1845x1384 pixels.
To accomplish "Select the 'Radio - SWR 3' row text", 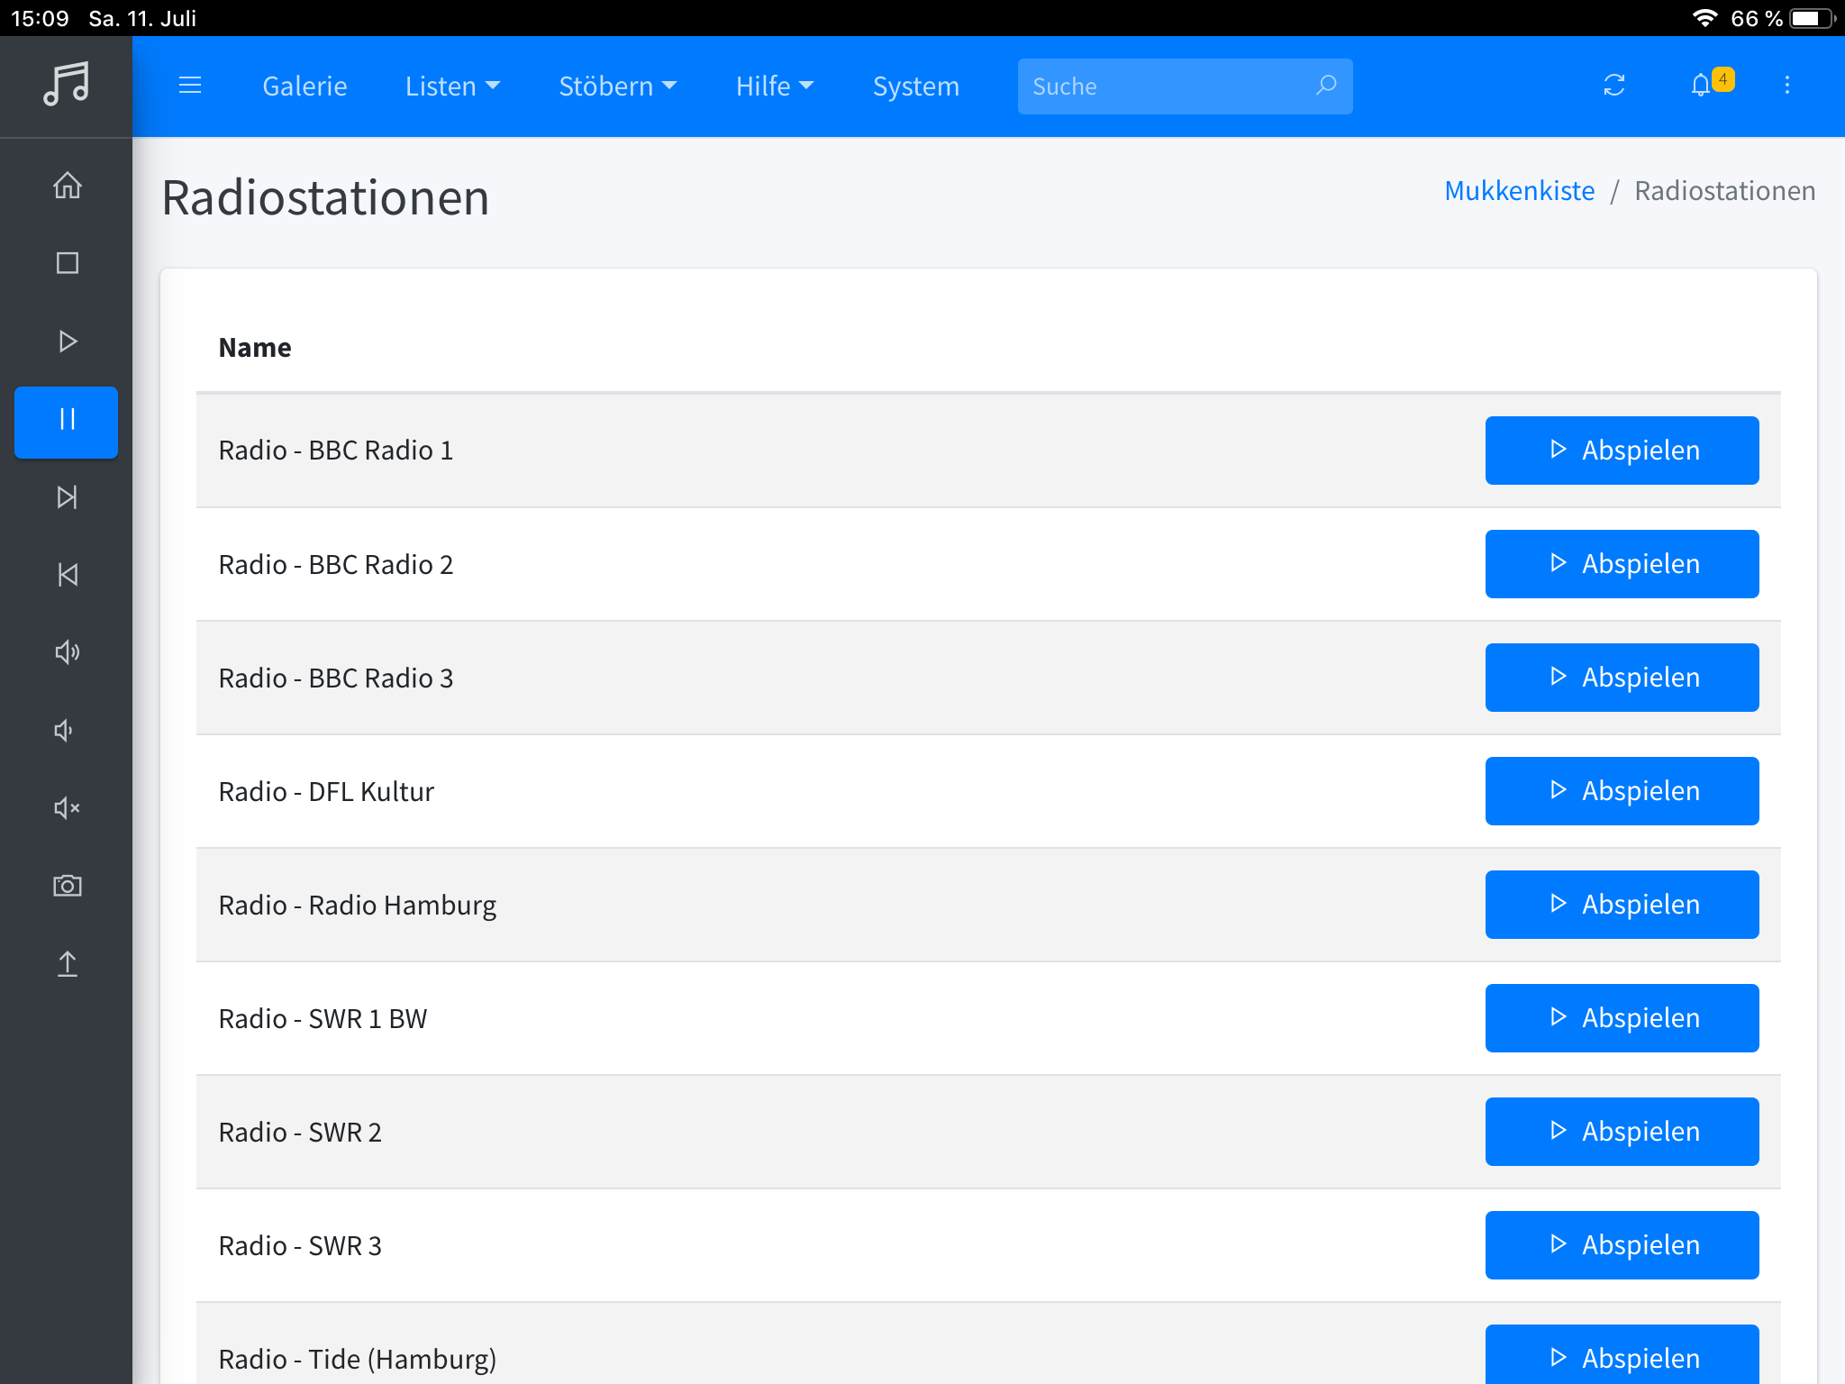I will 300,1245.
